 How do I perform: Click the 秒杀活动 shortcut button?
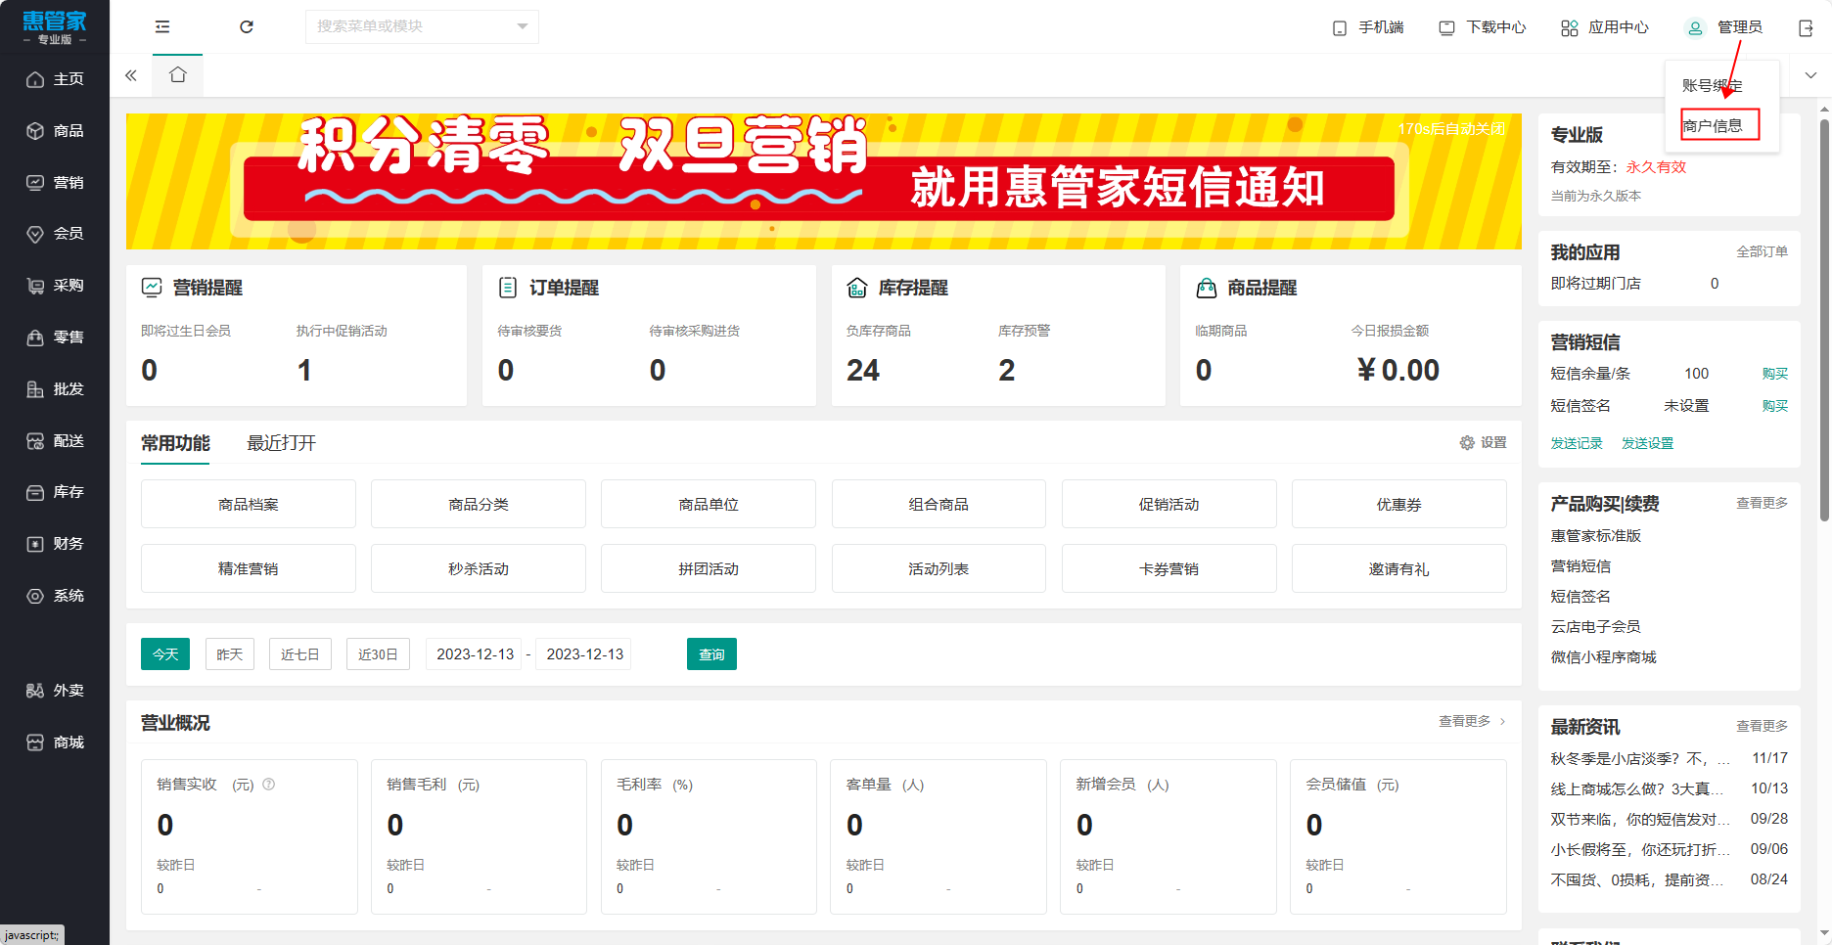coord(479,568)
